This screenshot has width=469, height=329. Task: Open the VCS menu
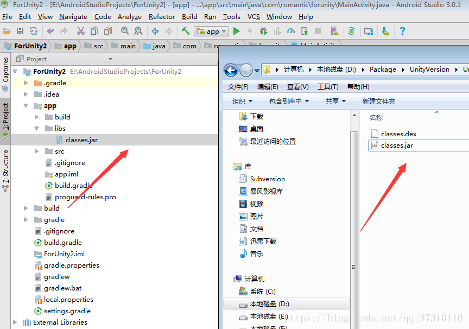tap(253, 17)
